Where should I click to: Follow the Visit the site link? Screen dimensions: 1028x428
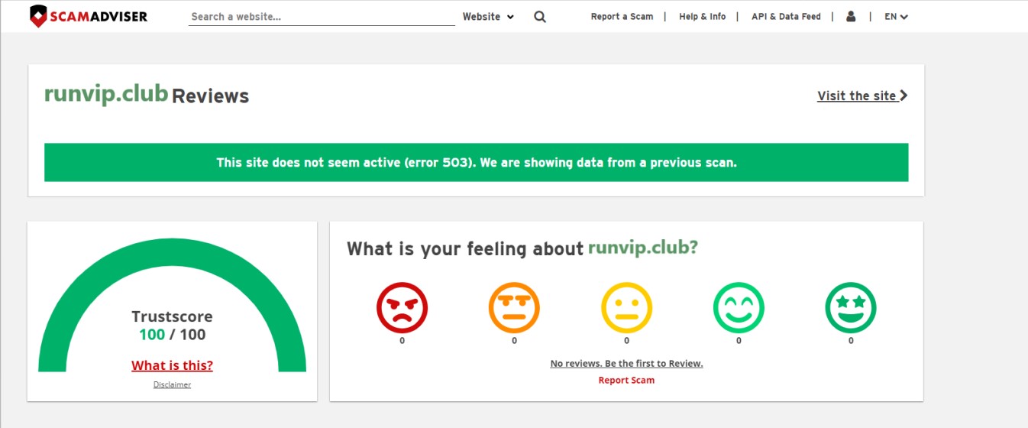[x=862, y=96]
